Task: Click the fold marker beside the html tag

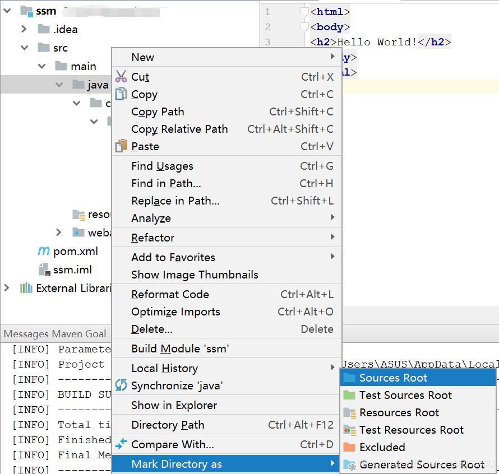Action: point(304,12)
